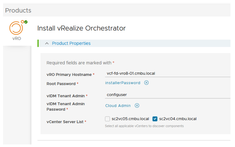
Task: Clear the installerPassword root password selection
Action: 146,83
